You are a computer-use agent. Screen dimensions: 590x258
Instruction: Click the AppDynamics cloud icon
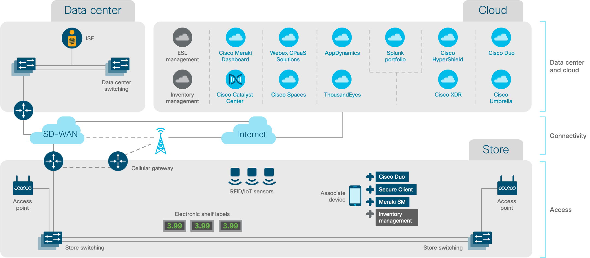pyautogui.click(x=342, y=37)
